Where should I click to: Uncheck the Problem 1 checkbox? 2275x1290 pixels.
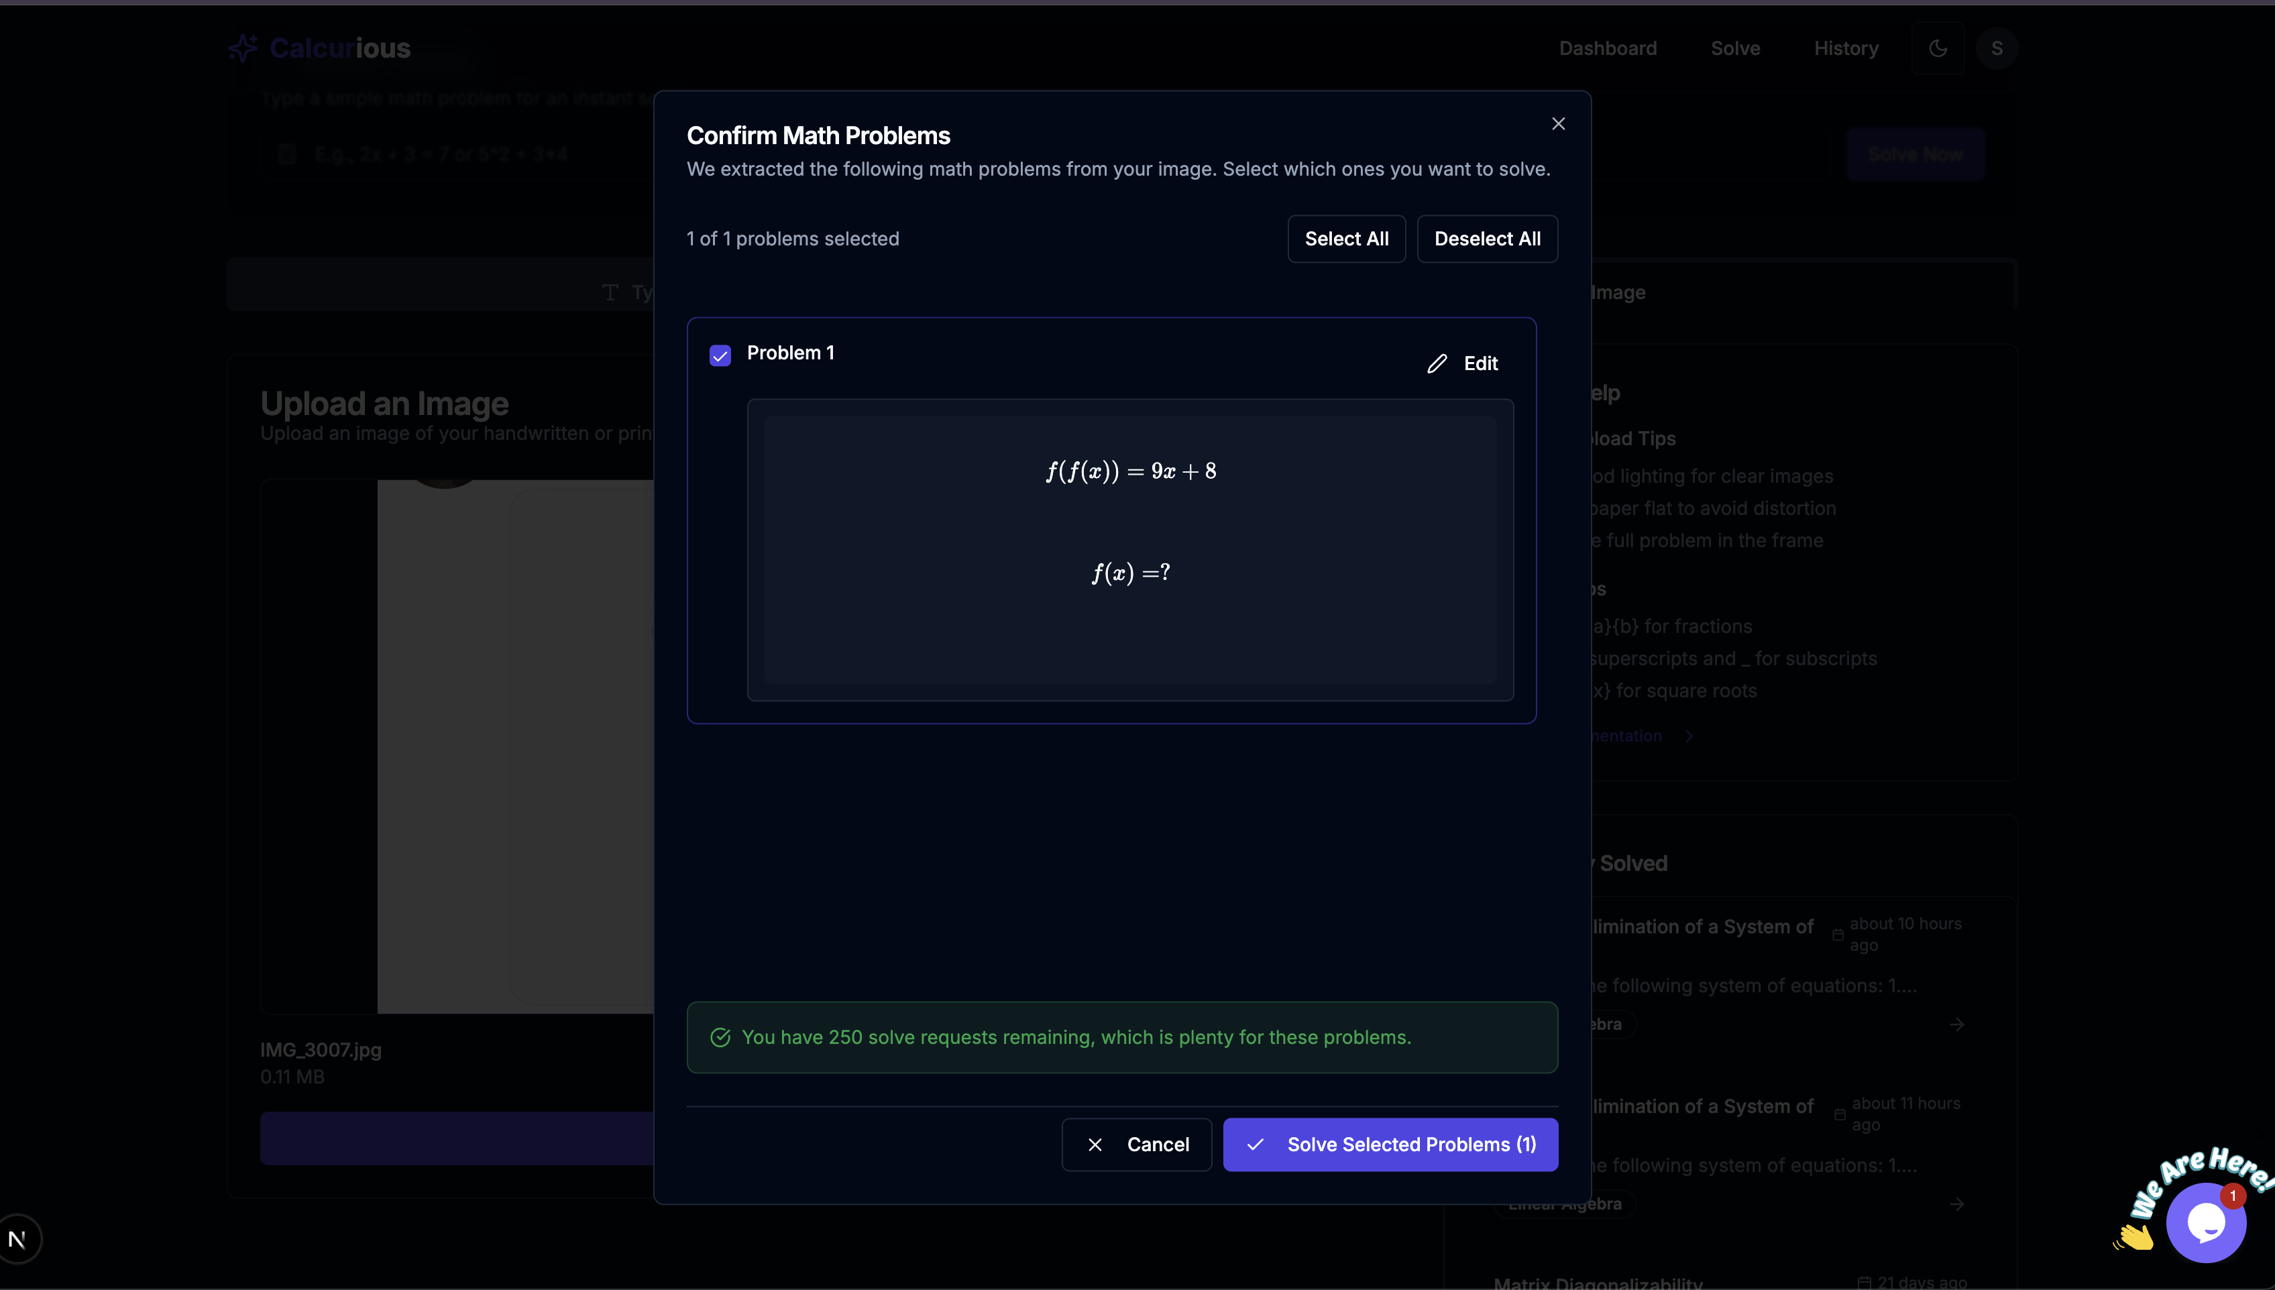[x=720, y=355]
